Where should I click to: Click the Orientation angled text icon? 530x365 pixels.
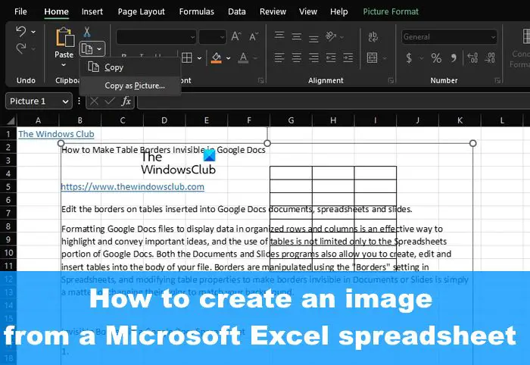pos(331,36)
